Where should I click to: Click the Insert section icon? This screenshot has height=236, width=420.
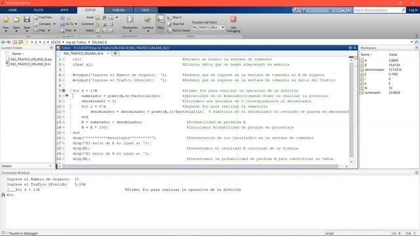tap(98, 18)
